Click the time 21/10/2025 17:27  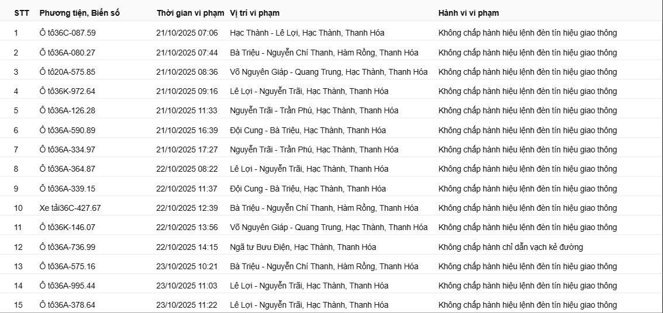(x=187, y=149)
